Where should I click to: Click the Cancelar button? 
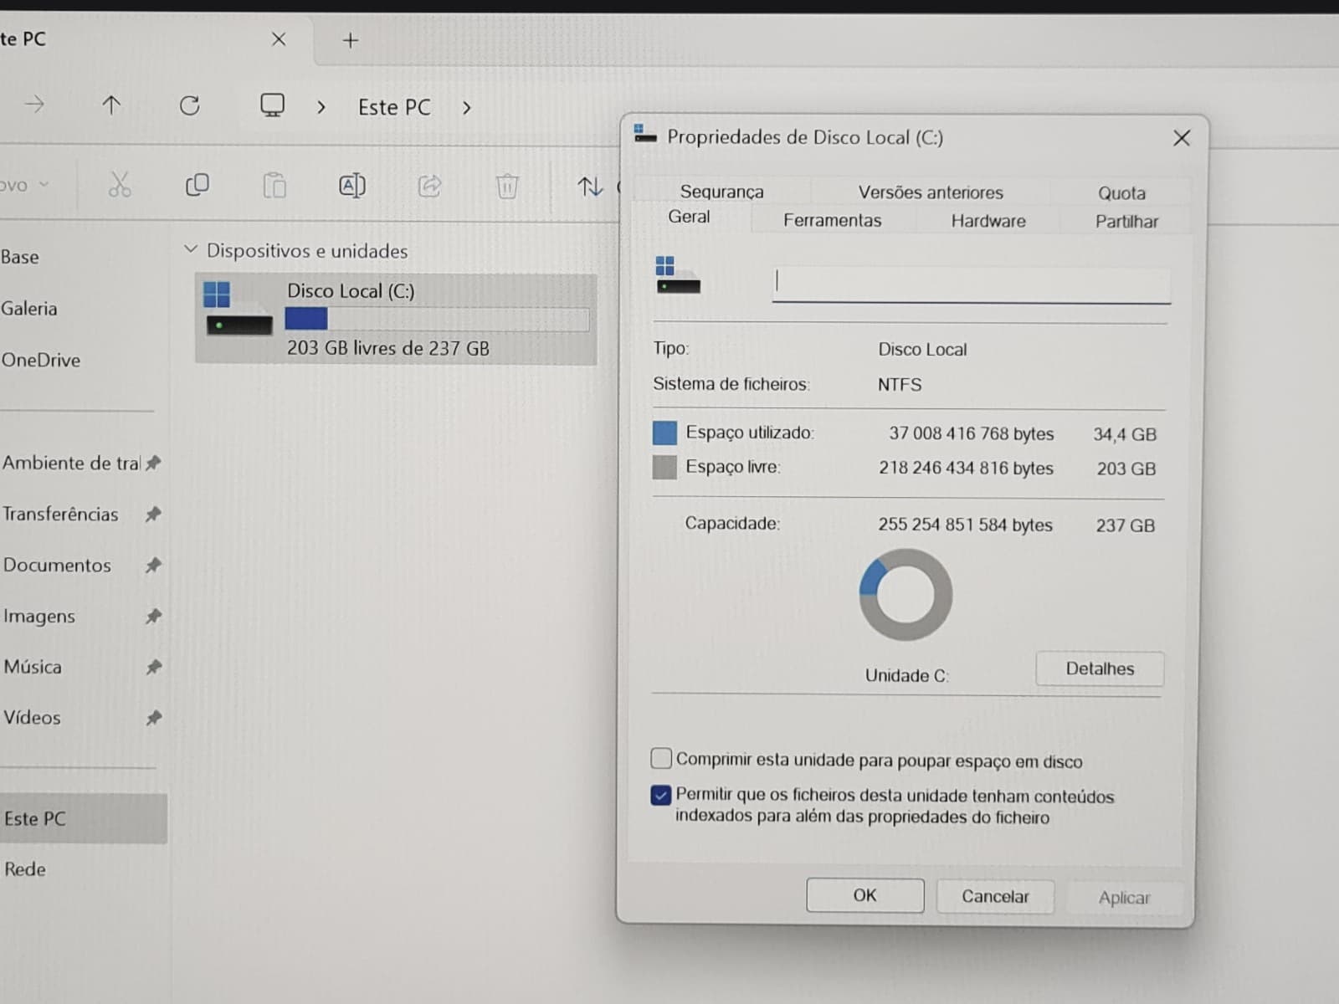(x=995, y=896)
